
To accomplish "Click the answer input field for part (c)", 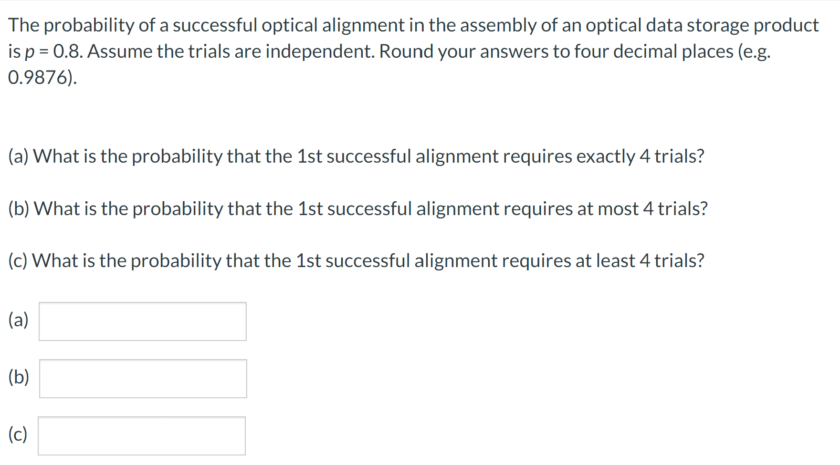I will (142, 435).
